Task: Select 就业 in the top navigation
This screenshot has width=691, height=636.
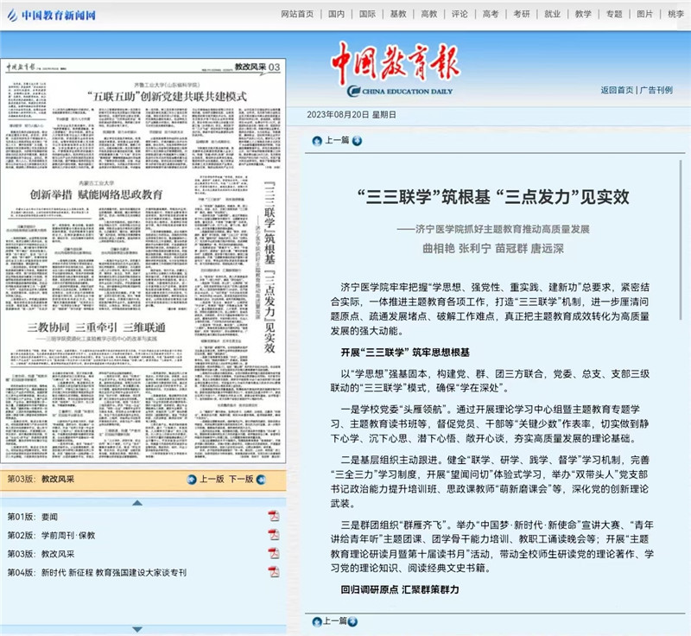Action: (x=552, y=14)
